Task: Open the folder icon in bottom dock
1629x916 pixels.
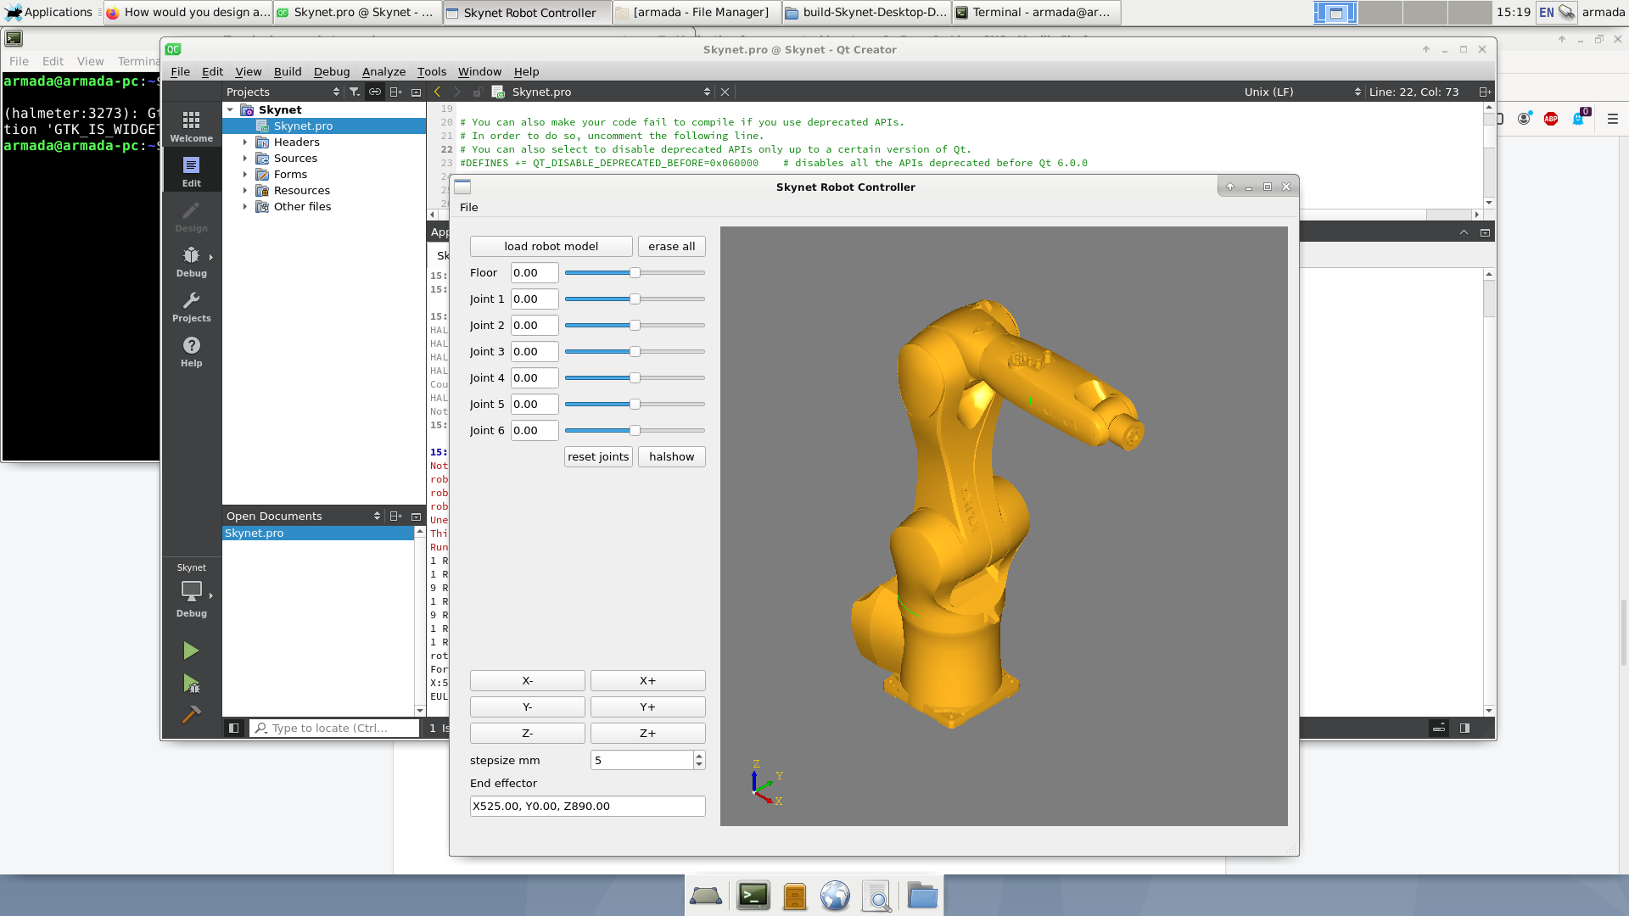Action: click(x=921, y=896)
